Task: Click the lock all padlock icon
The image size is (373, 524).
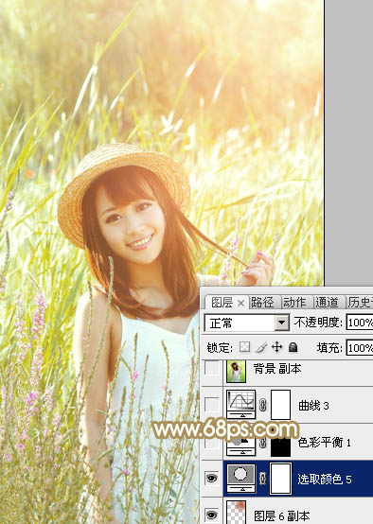Action: (x=293, y=347)
